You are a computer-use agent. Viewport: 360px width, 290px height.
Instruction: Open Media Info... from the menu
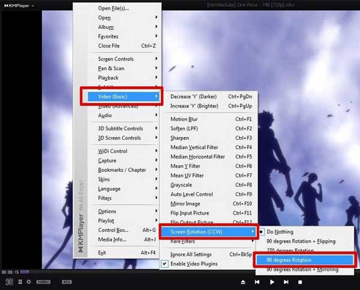coord(124,240)
